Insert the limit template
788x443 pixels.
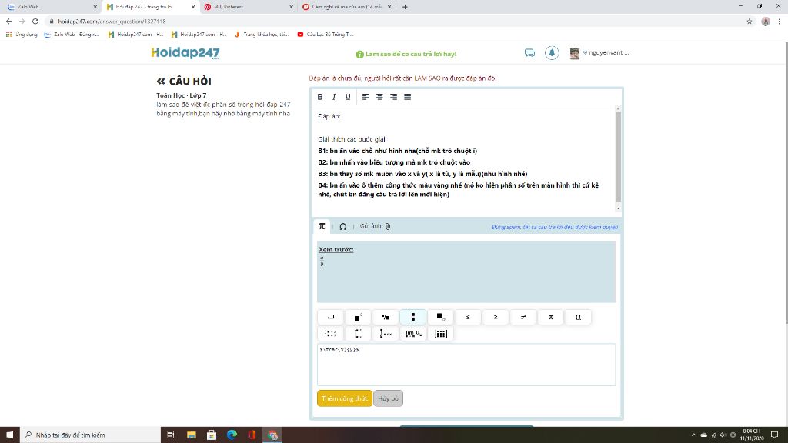click(x=413, y=334)
